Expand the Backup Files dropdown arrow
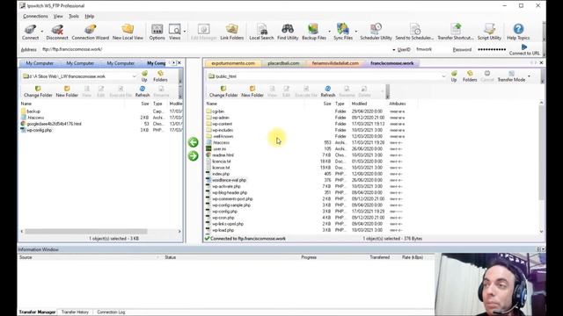This screenshot has width=563, height=316. tap(329, 32)
